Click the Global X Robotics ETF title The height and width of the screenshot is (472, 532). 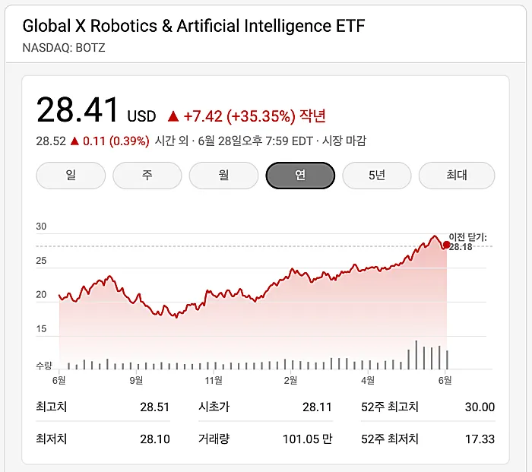click(x=194, y=27)
